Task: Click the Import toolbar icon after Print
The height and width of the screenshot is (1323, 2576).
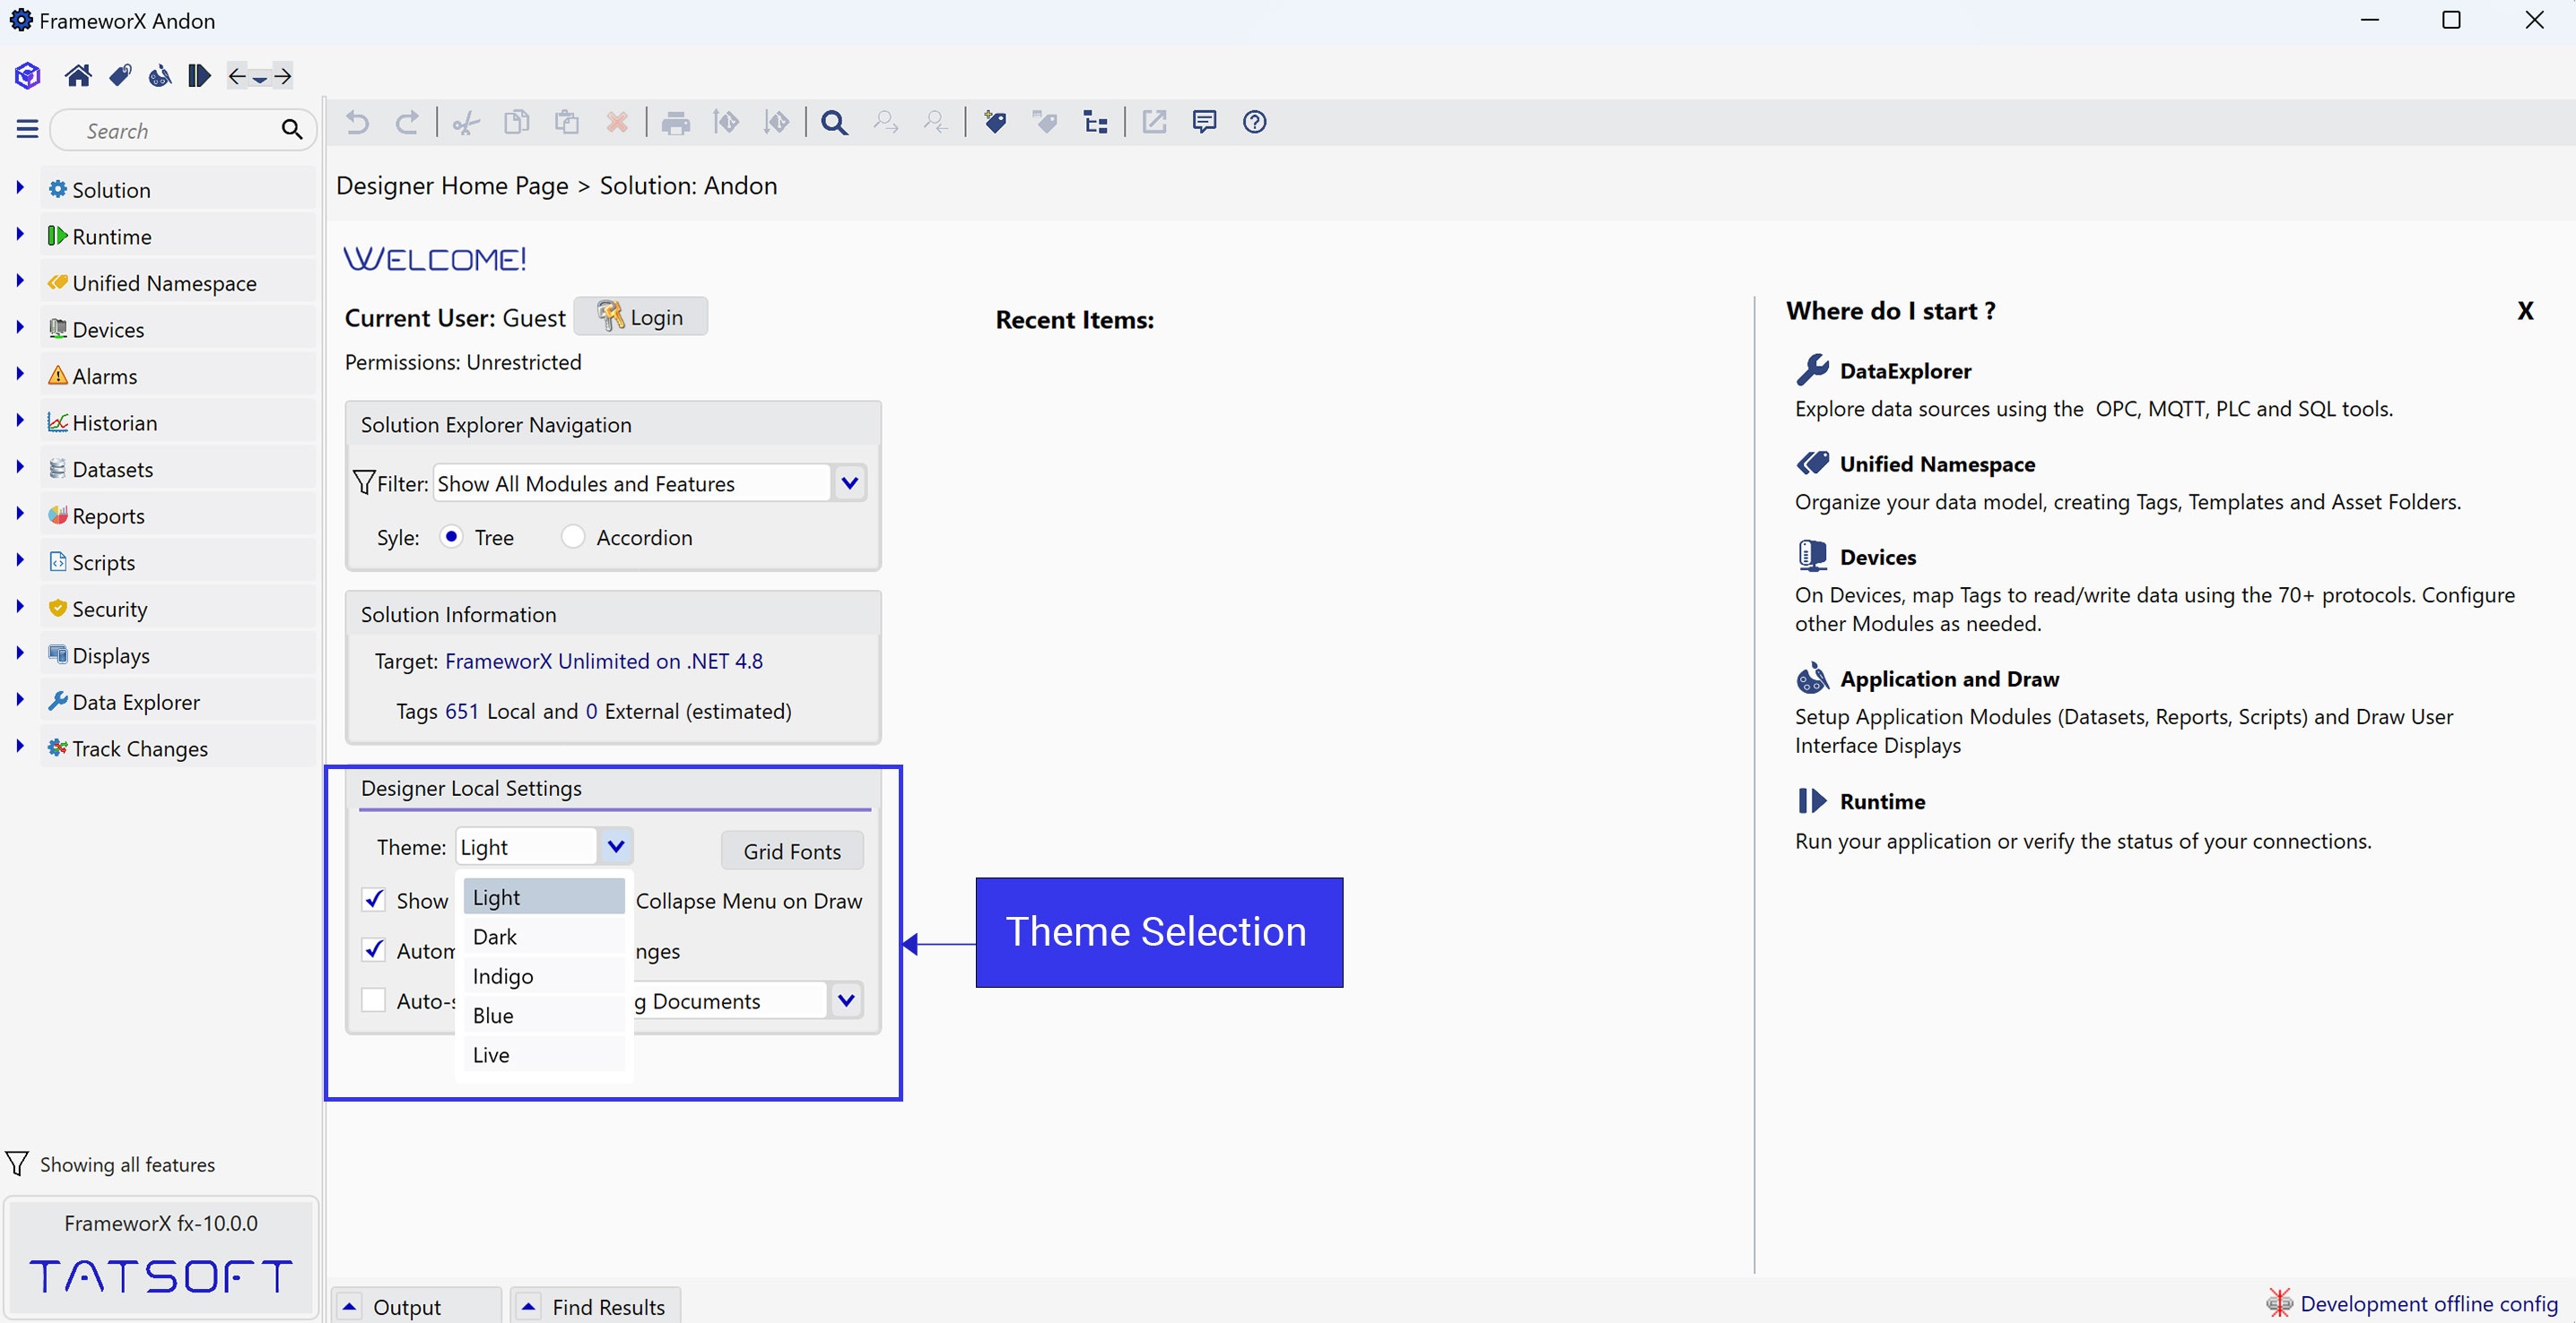Action: [726, 122]
